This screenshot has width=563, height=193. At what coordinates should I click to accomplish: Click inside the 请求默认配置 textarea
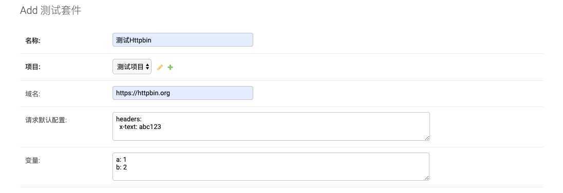pyautogui.click(x=271, y=126)
